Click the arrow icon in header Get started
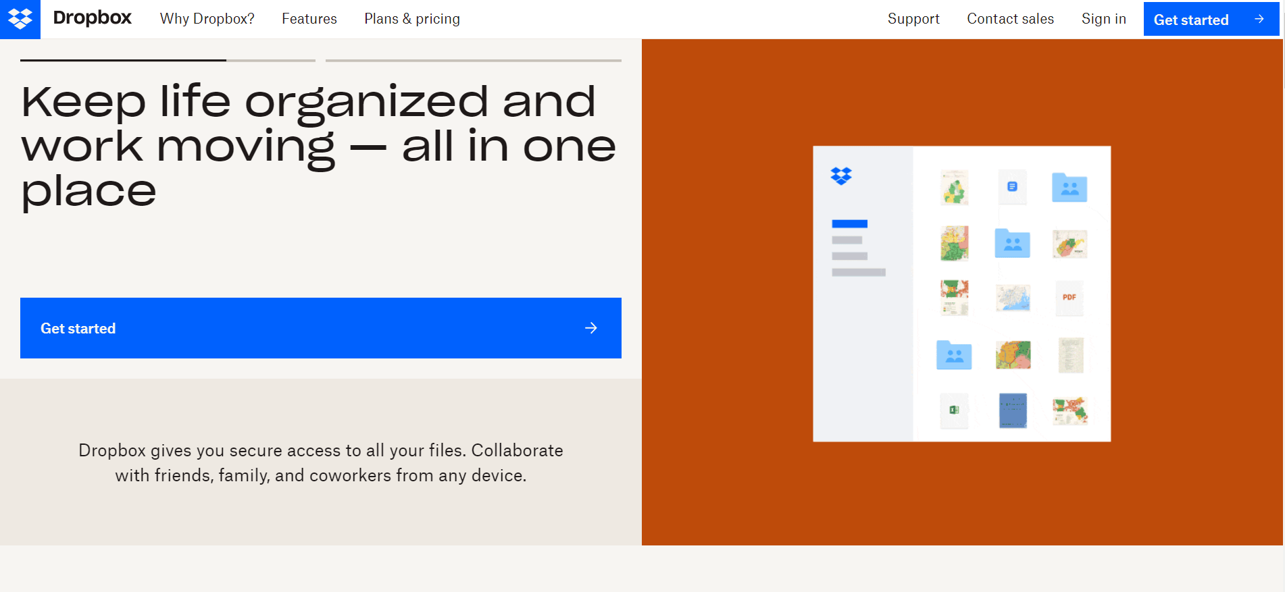Image resolution: width=1285 pixels, height=592 pixels. point(1259,19)
